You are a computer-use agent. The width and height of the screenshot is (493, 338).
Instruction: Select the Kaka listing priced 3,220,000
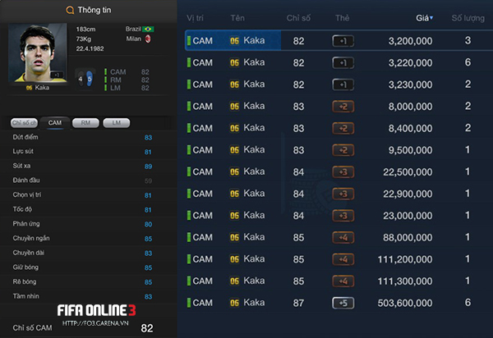(337, 62)
